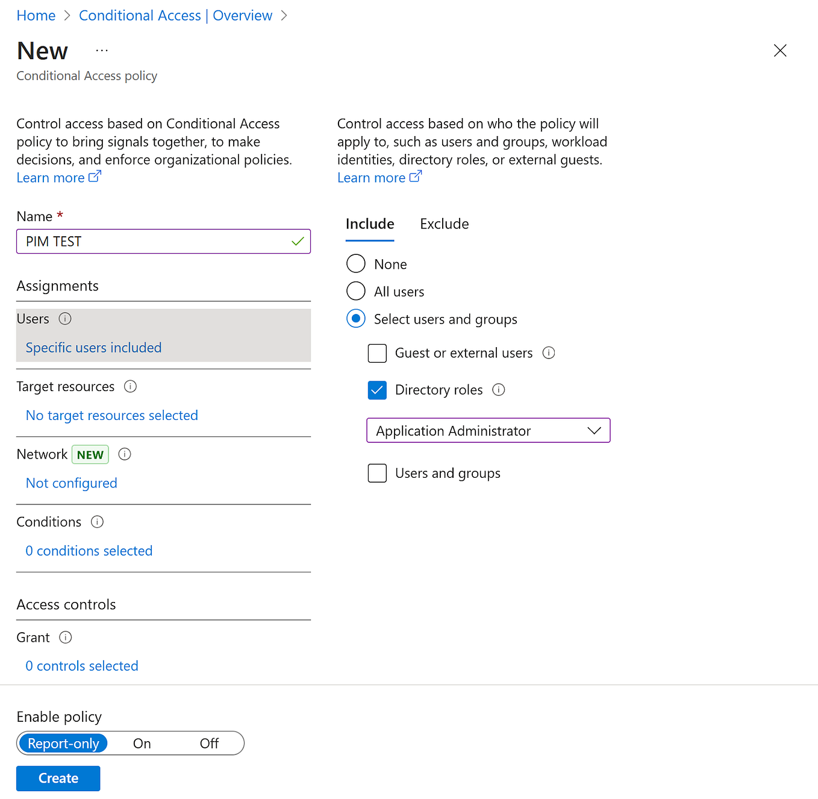This screenshot has height=799, width=818.
Task: Click the Create button
Action: 58,779
